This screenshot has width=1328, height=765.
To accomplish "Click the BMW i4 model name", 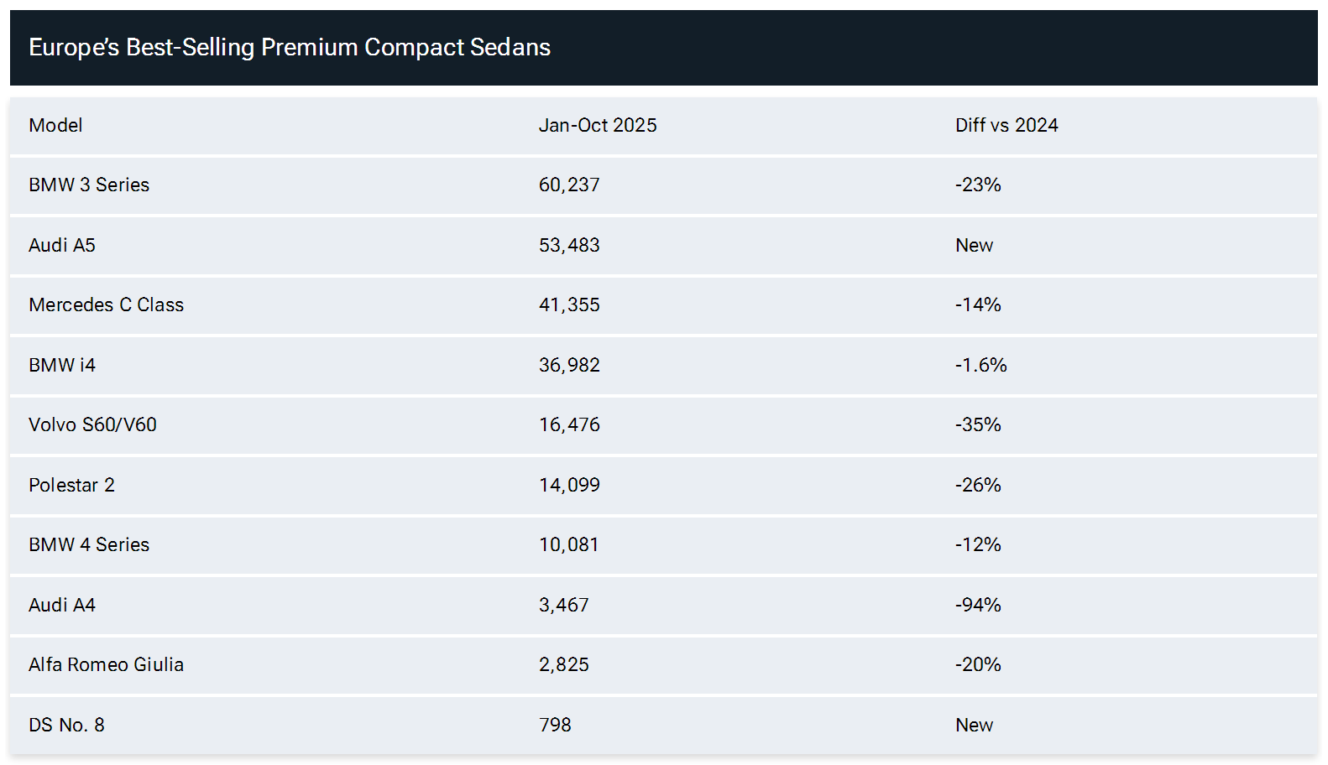I will pos(62,366).
